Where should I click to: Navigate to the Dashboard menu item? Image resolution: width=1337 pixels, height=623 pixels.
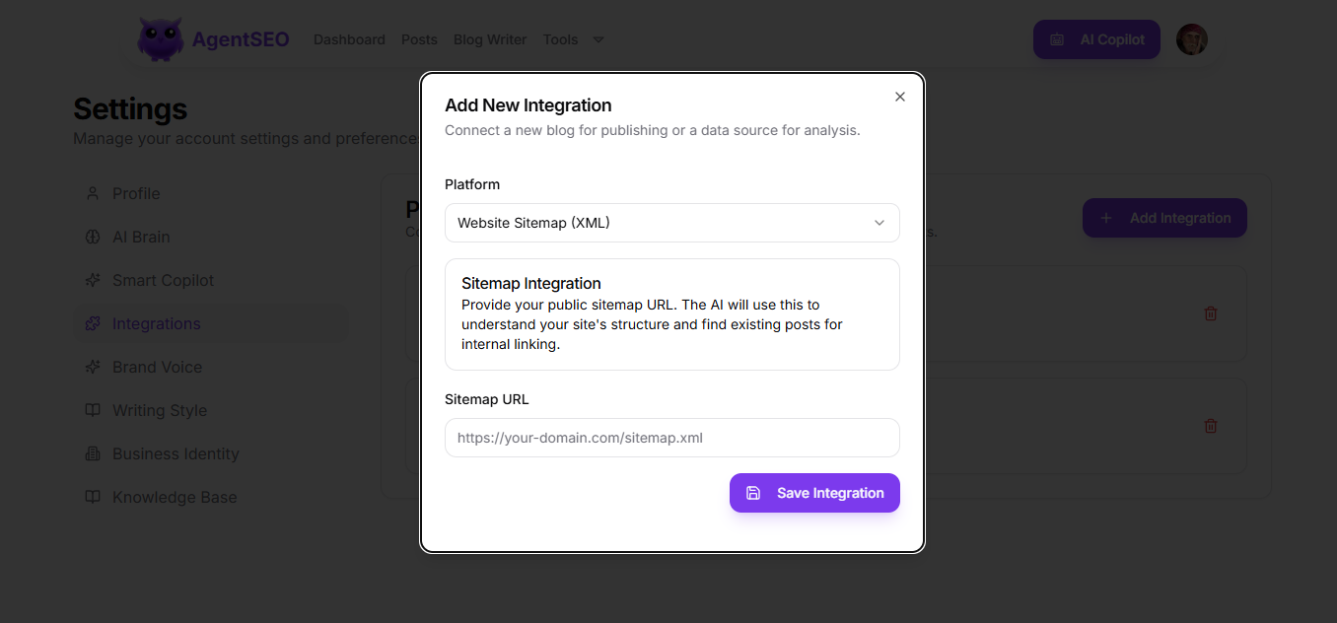(349, 39)
